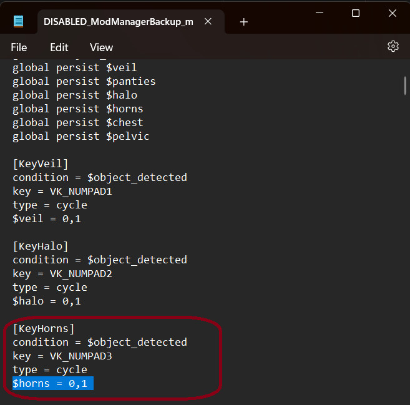Add a new tab with plus button

[244, 22]
